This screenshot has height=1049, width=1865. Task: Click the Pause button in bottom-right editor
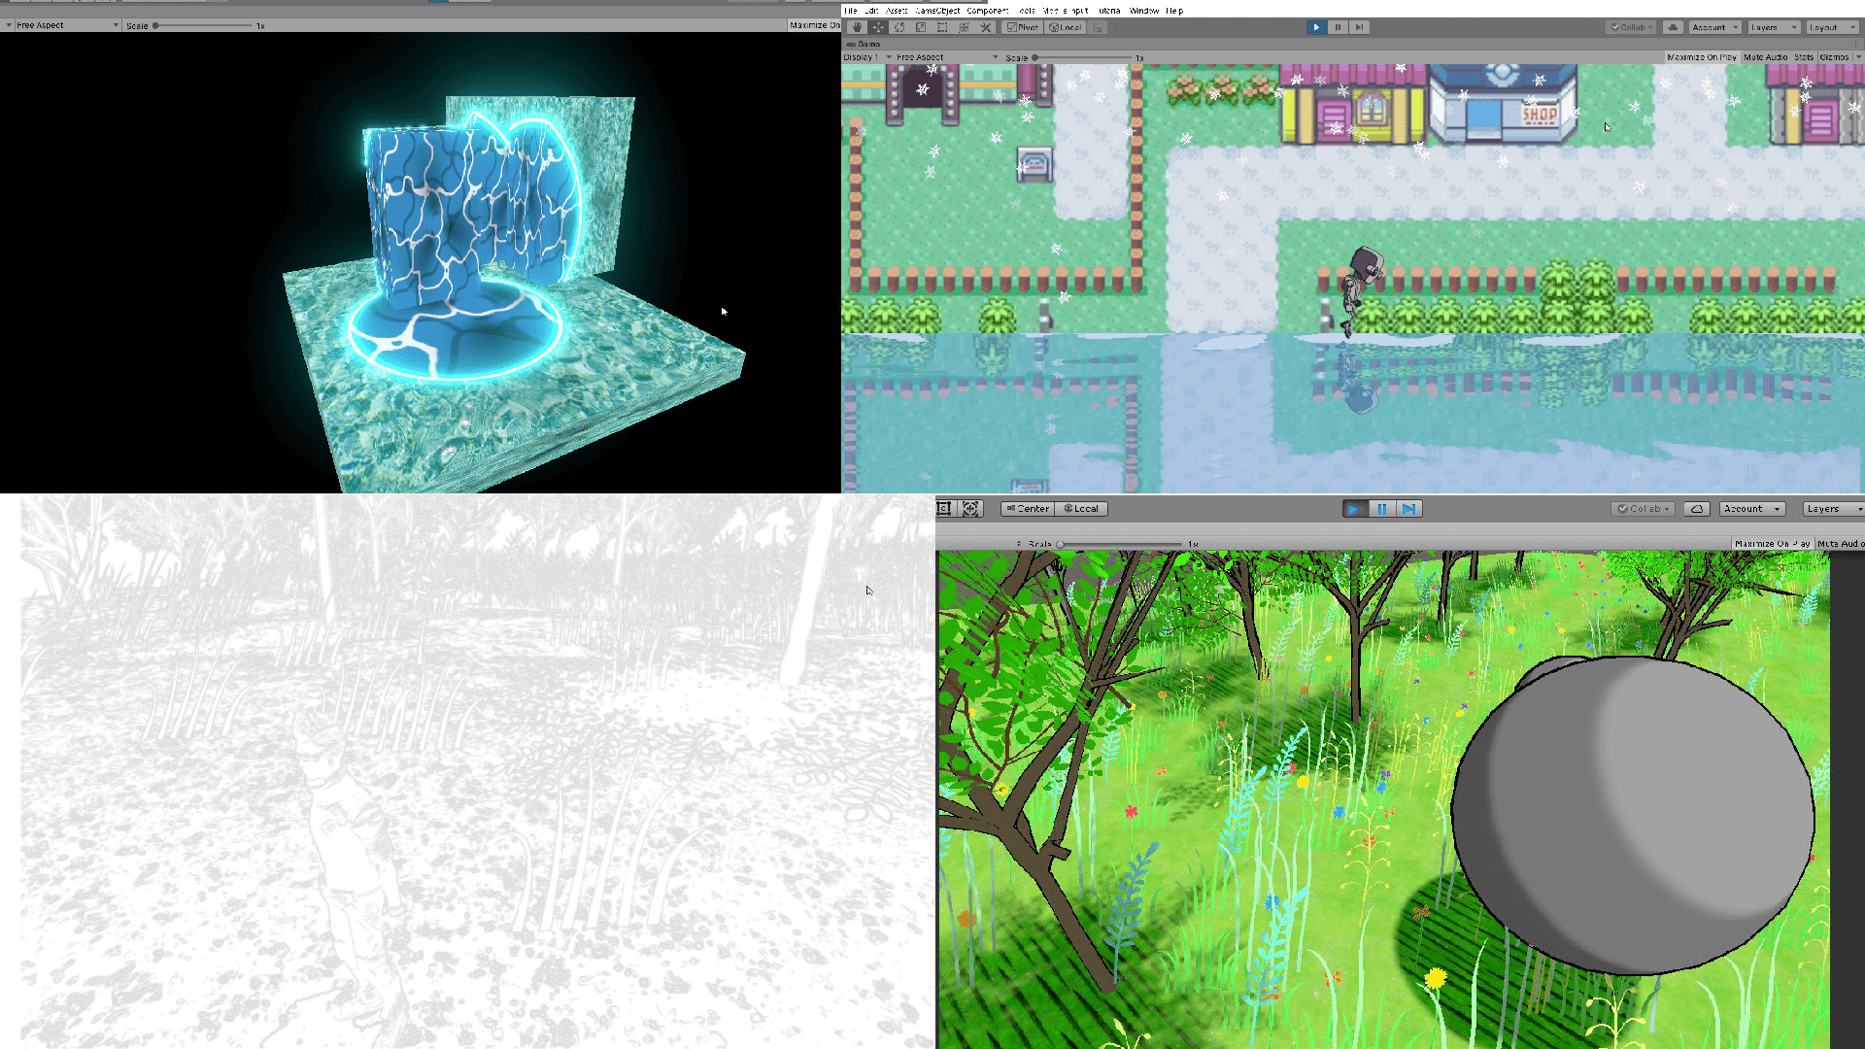pos(1381,509)
